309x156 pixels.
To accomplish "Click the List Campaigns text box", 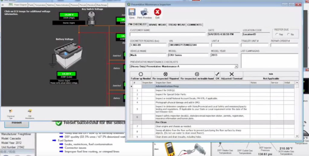I will pos(269,61).
